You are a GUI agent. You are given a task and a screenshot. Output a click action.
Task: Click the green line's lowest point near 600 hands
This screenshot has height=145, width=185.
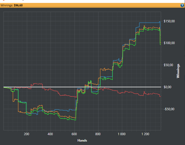[x=75, y=120]
